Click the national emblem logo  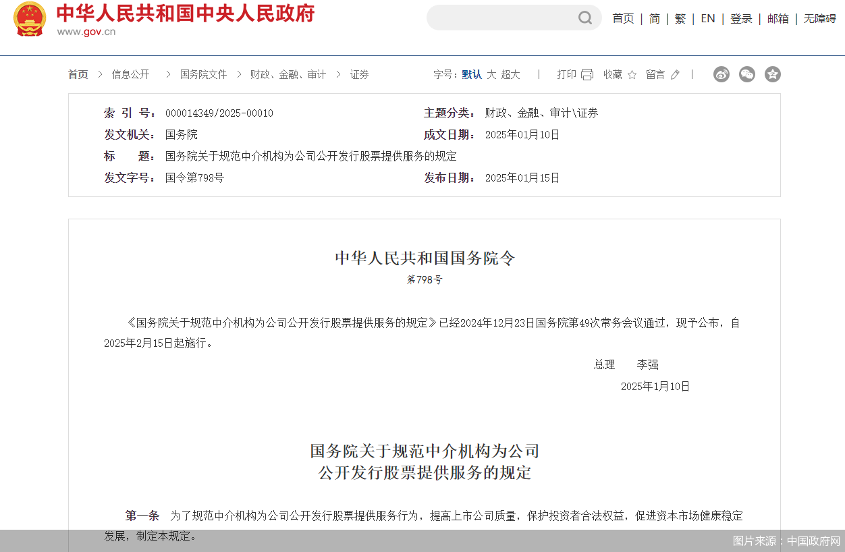pyautogui.click(x=30, y=20)
